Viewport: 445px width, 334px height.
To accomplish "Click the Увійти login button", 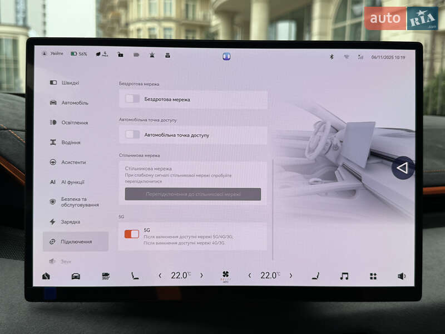I will (x=53, y=54).
